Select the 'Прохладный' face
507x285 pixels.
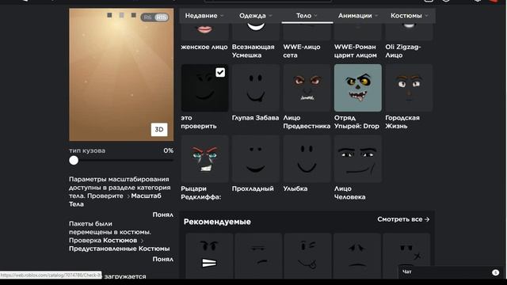[256, 158]
